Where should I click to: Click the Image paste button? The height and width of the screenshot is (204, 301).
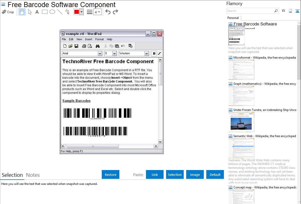tap(195, 175)
